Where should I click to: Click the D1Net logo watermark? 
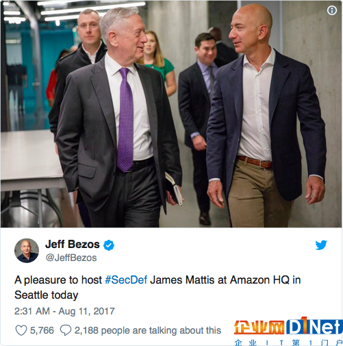coord(314,326)
